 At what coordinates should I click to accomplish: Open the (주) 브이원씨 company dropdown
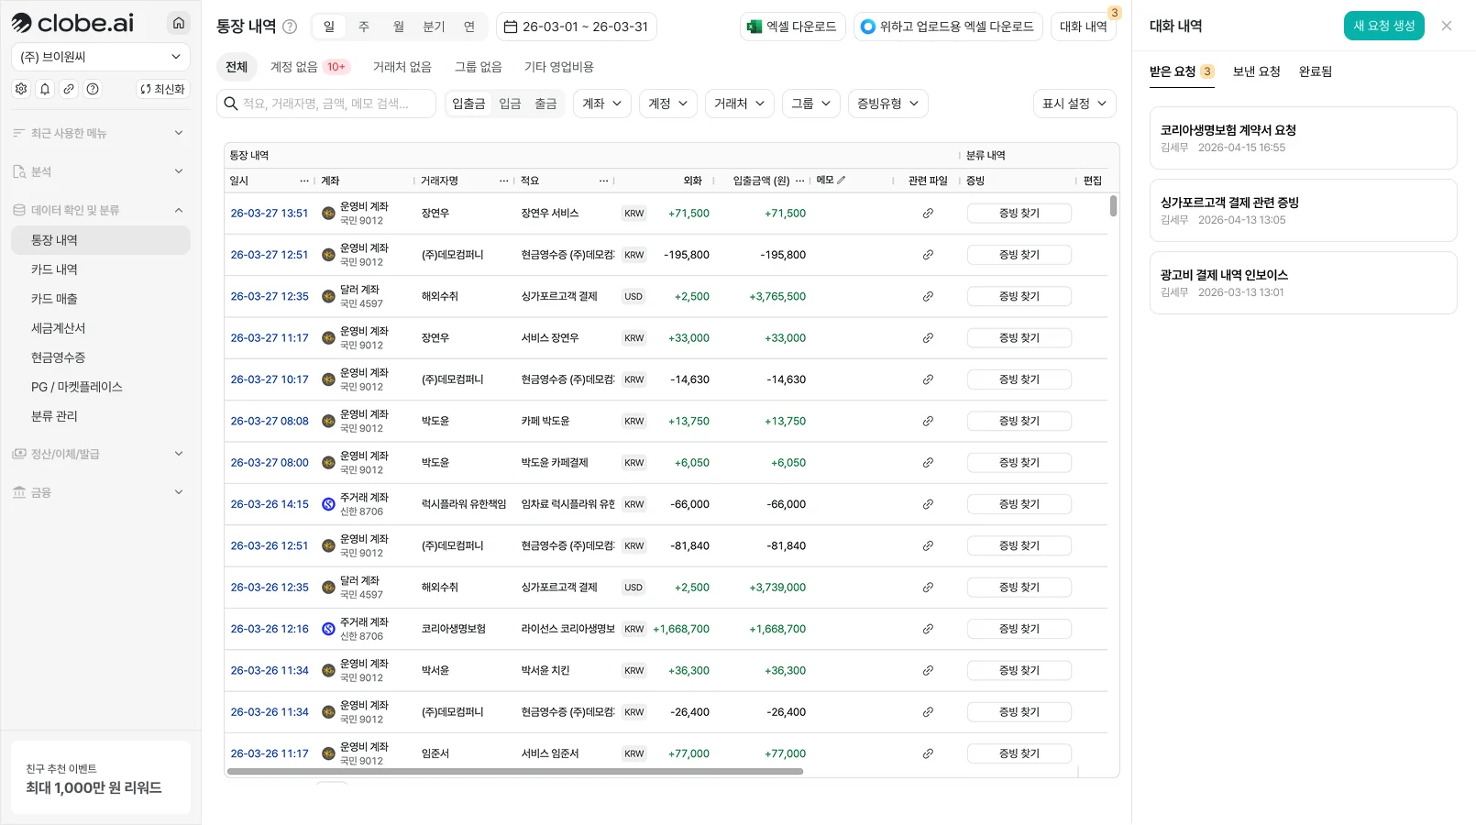(101, 57)
